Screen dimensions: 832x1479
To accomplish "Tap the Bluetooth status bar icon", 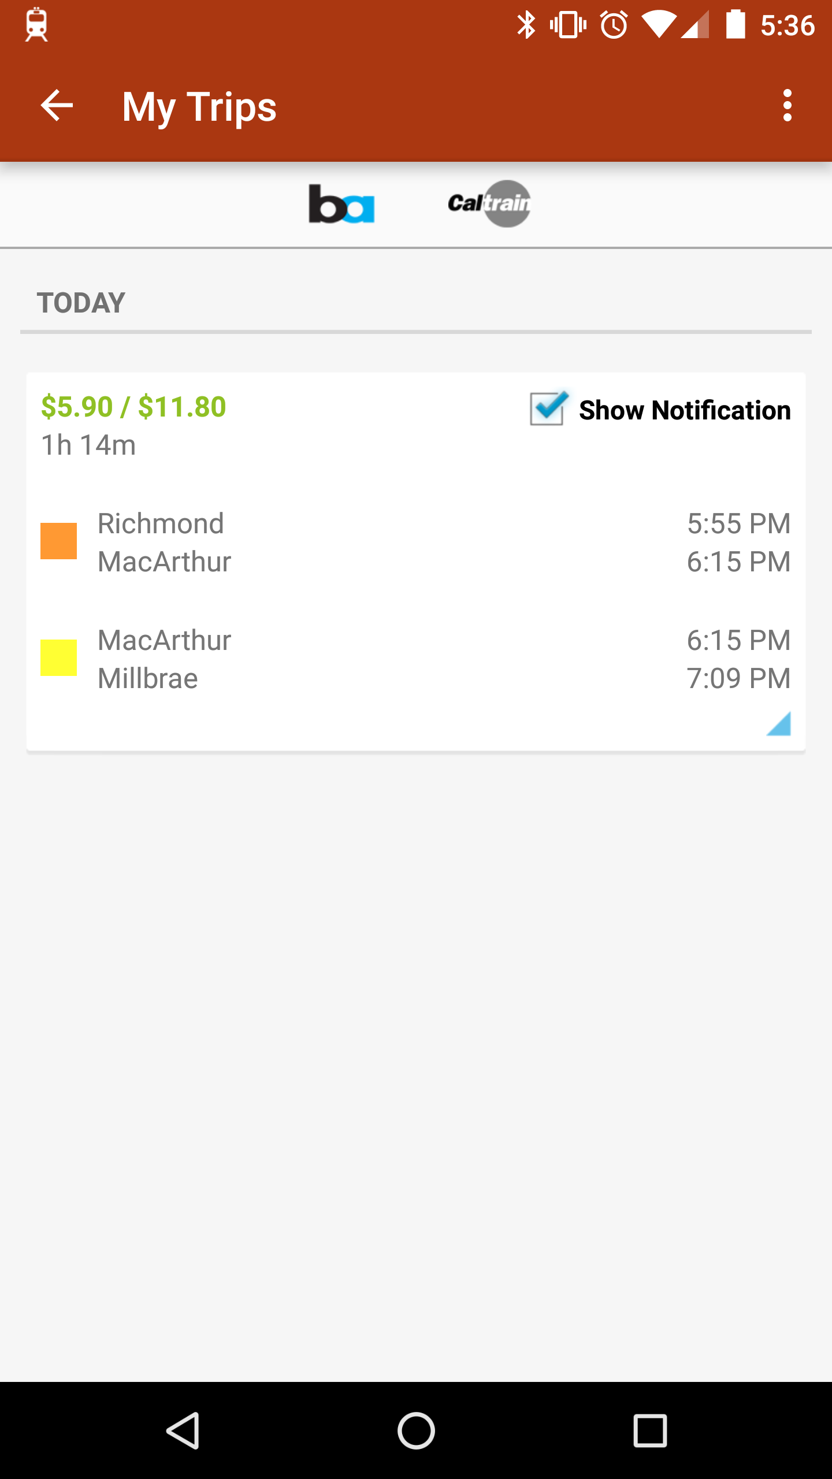I will pos(526,25).
